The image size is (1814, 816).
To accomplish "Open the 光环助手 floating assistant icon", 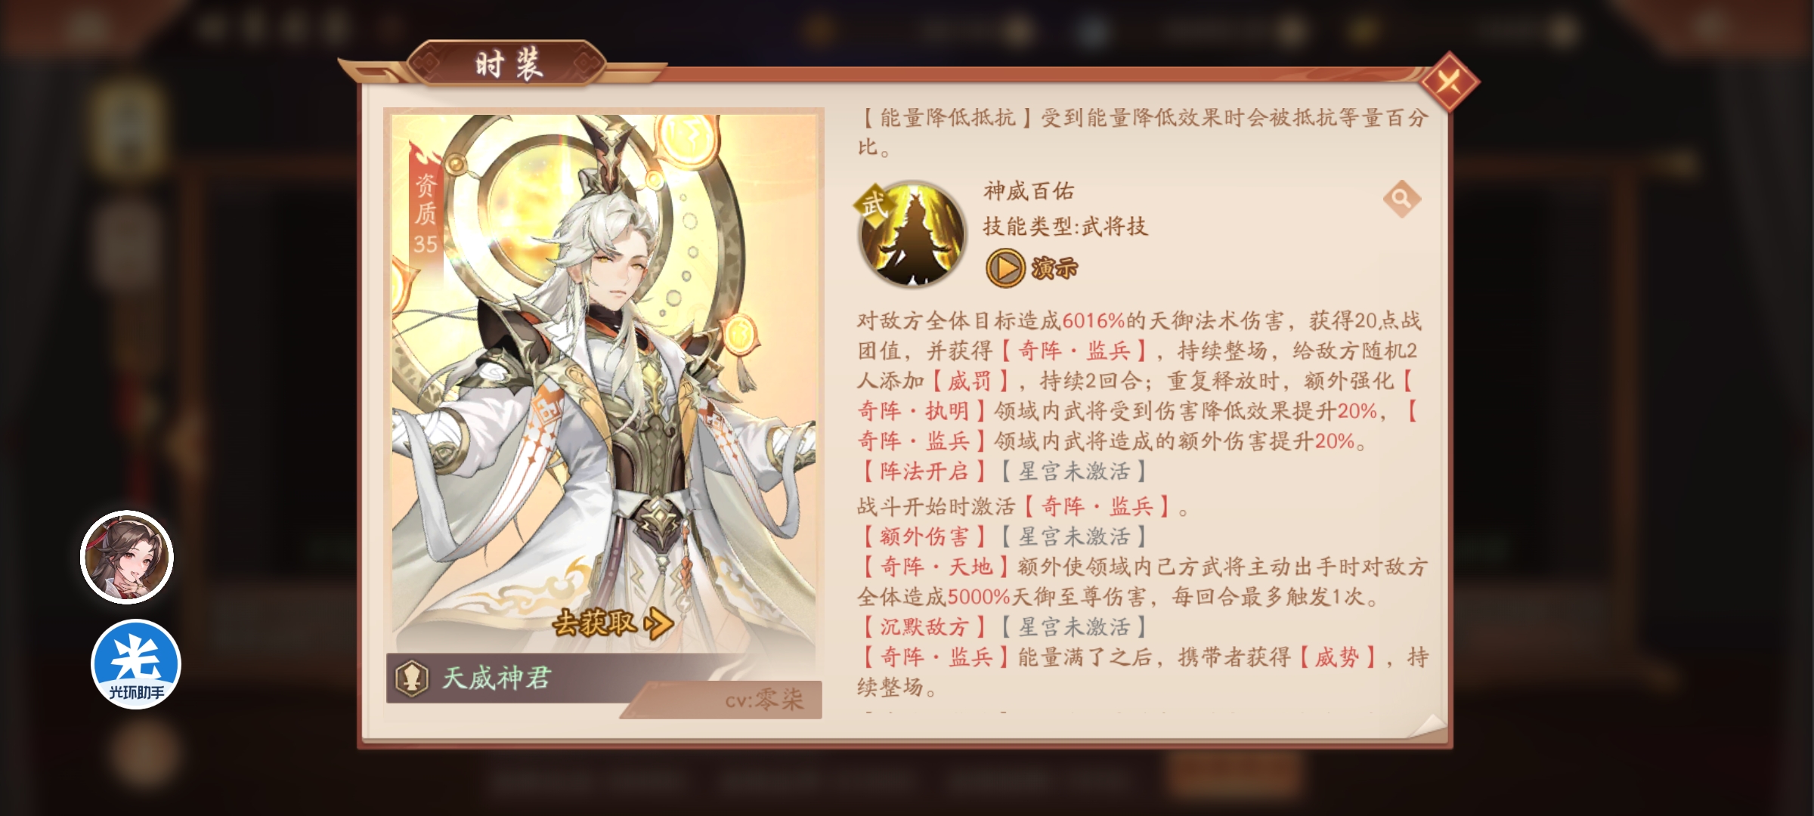I will click(136, 664).
